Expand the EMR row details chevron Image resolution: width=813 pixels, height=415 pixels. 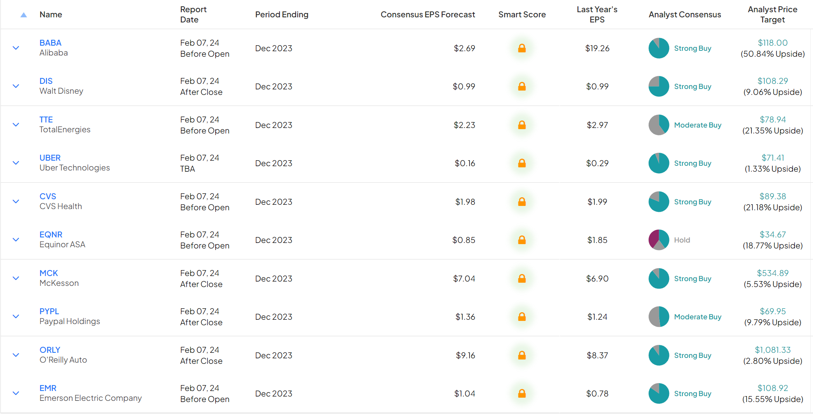tap(16, 393)
